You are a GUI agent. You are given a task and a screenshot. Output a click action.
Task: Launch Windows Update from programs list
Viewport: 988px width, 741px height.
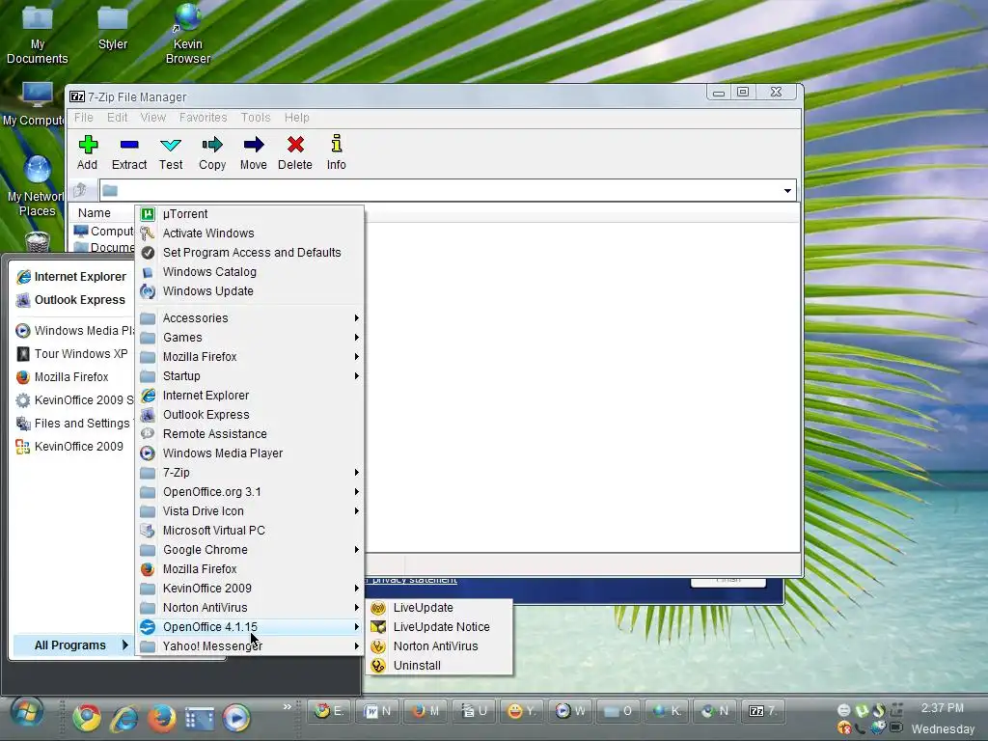click(x=251, y=291)
